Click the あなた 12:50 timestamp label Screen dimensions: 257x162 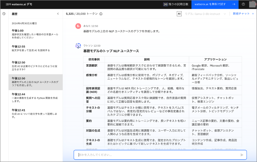click(91, 26)
